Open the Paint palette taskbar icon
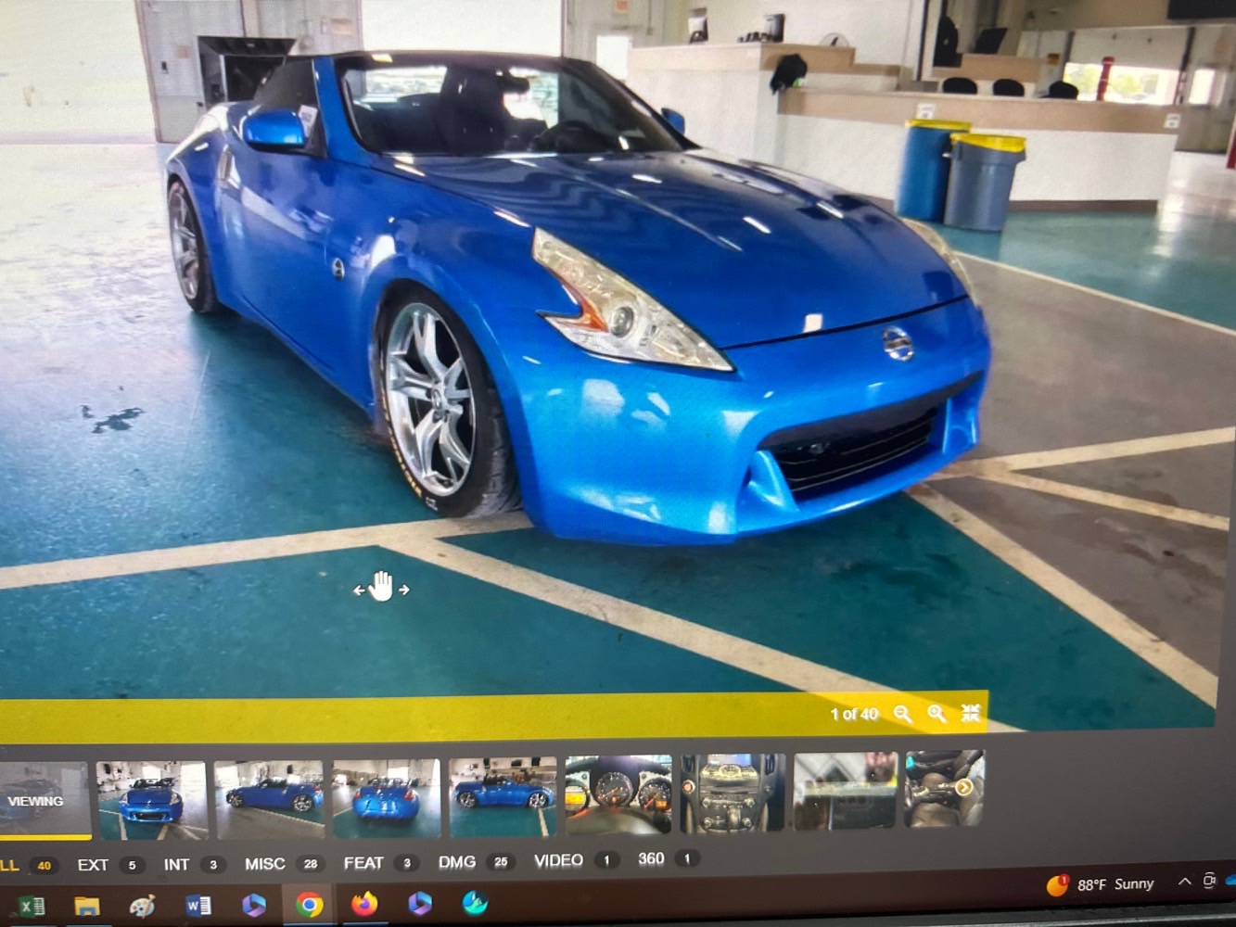The width and height of the screenshot is (1236, 927). (142, 906)
